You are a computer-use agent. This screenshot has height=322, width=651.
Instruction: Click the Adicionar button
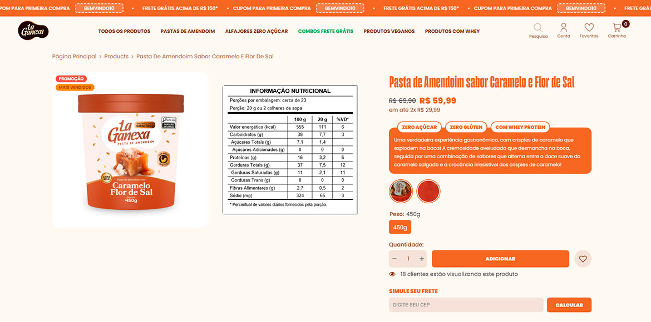coord(500,259)
